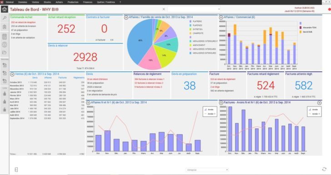Image resolution: width=331 pixels, height=175 pixels.
Task: Expand options for Affaires / Famille de vente chart
Action: [x=126, y=18]
